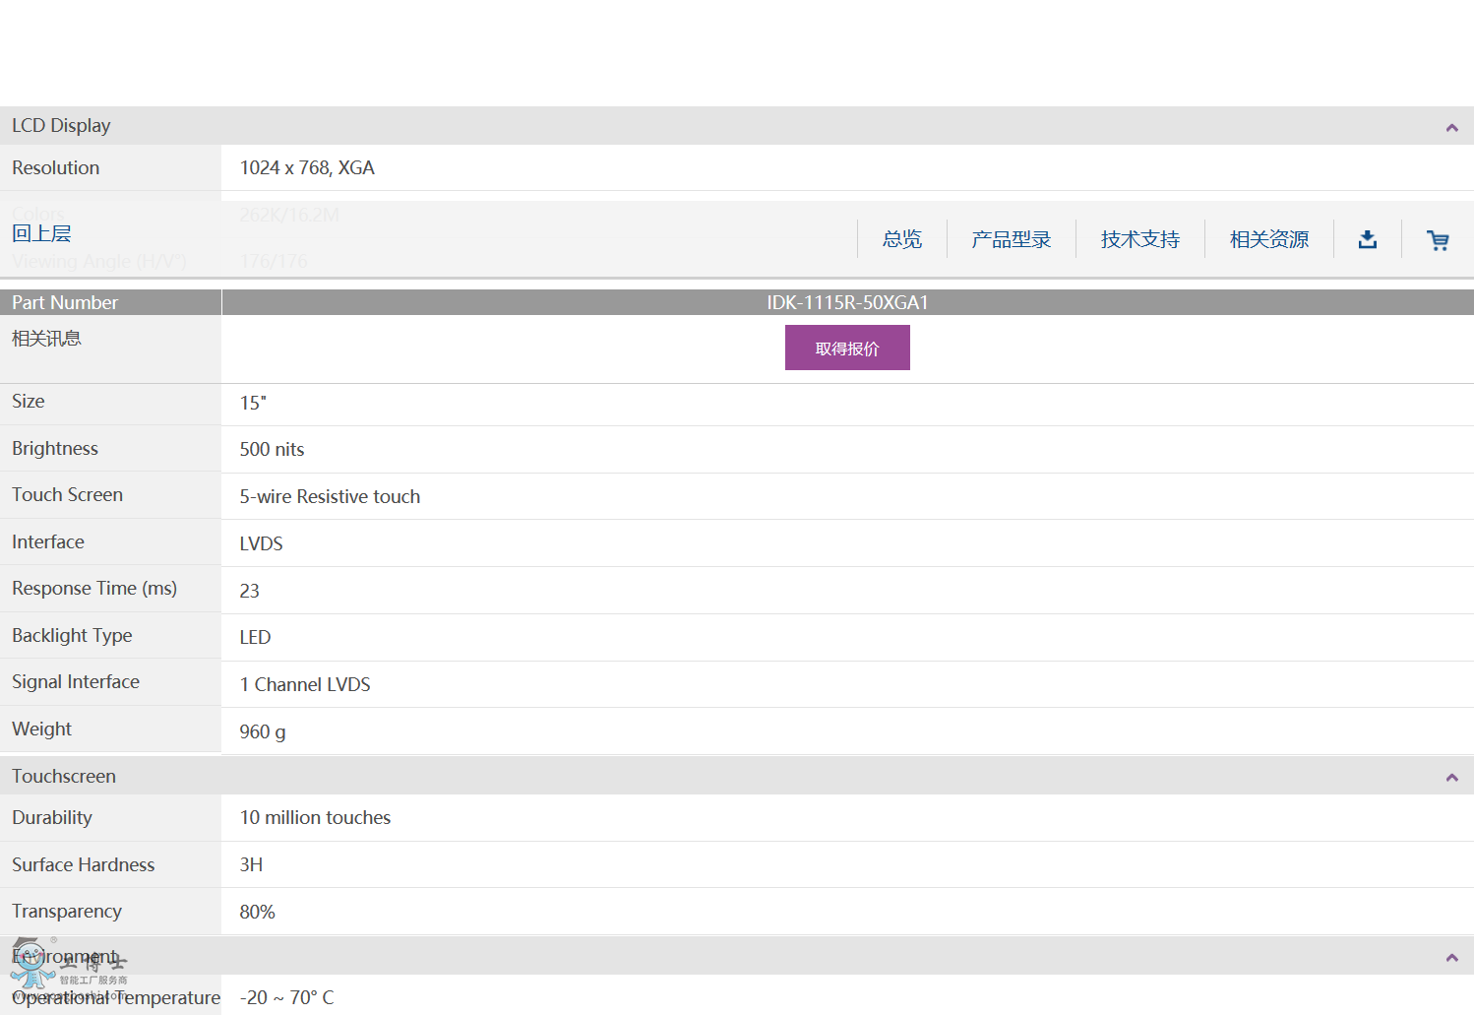This screenshot has height=1015, width=1474.
Task: Click the '1024 x 768, XGA' resolution value
Action: [x=307, y=168]
